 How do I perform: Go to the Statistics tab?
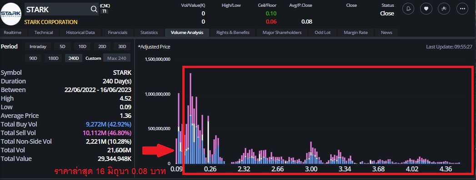click(x=149, y=32)
